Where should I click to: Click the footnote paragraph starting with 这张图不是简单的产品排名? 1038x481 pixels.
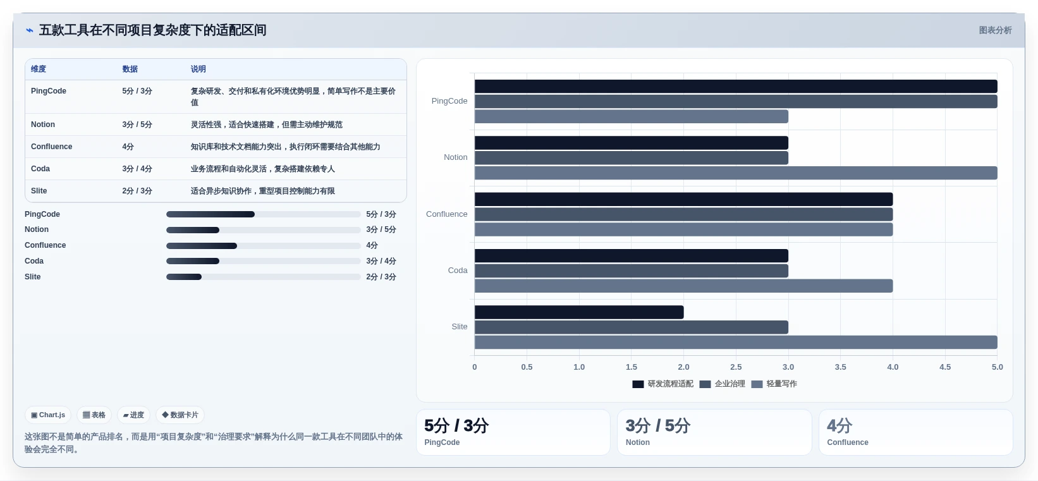214,443
